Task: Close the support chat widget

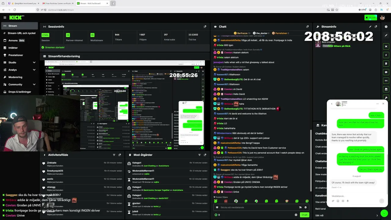Action: click(383, 104)
